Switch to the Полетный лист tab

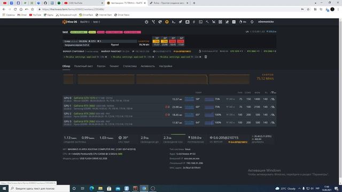click(x=83, y=66)
